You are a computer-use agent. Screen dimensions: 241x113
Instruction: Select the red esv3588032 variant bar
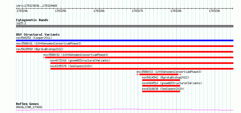point(139,57)
